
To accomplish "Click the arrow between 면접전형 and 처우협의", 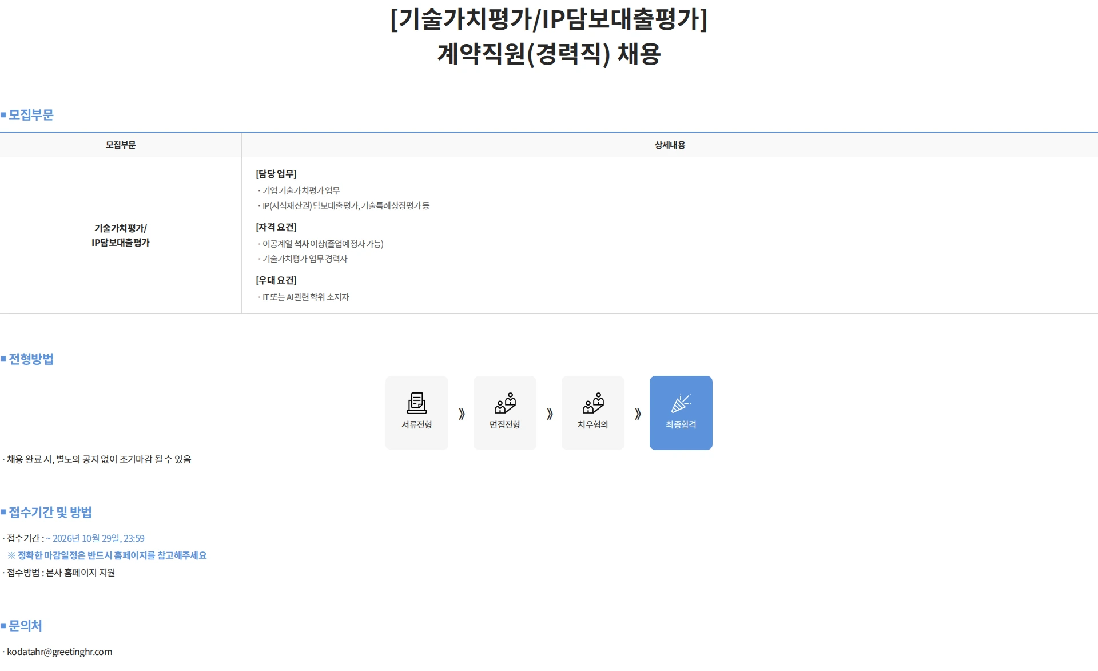I will 550,414.
